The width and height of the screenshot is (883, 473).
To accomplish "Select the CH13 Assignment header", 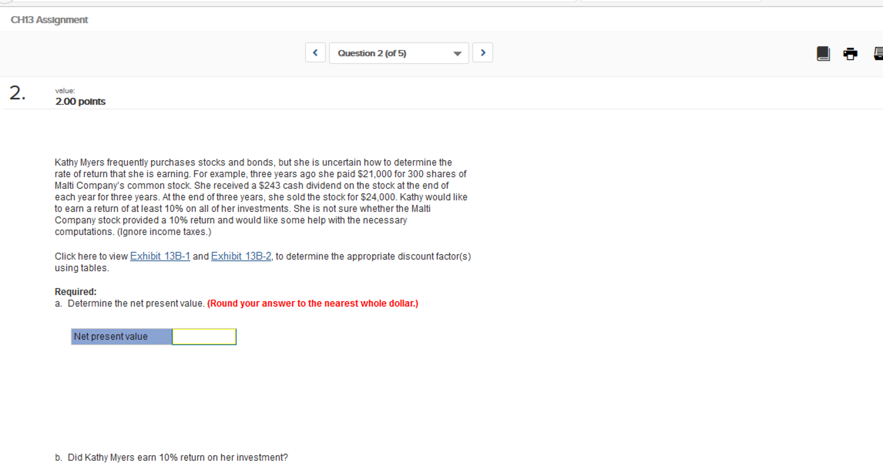I will (49, 19).
